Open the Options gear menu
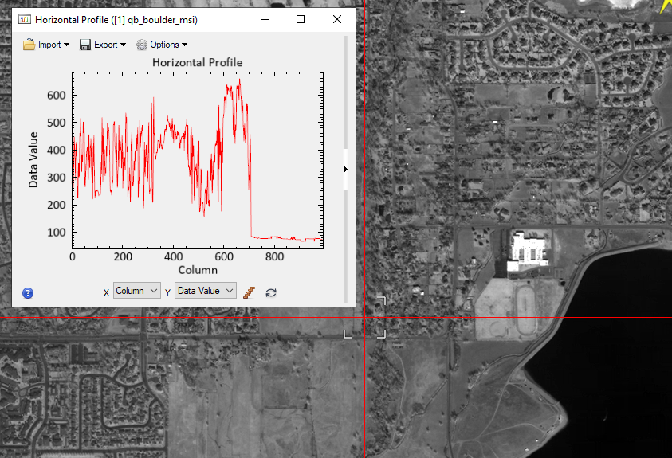This screenshot has height=458, width=672. [162, 45]
